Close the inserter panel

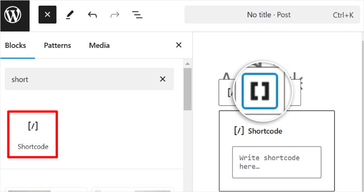pos(178,45)
